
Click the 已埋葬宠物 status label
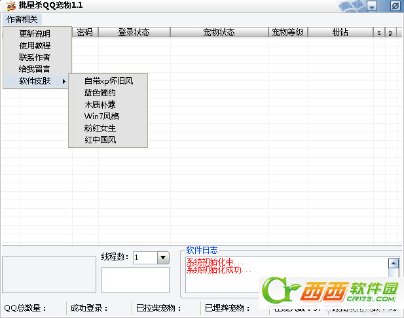pos(227,308)
